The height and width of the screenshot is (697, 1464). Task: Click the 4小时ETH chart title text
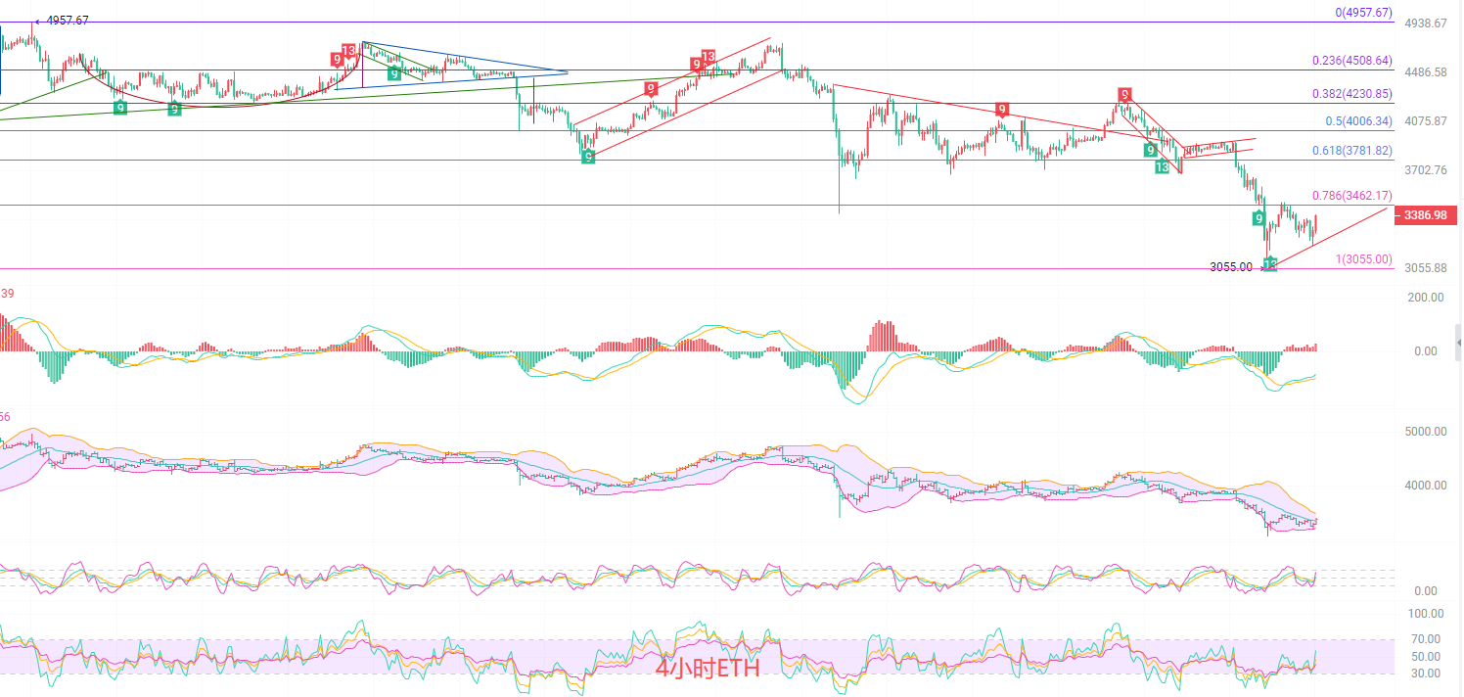coord(707,669)
